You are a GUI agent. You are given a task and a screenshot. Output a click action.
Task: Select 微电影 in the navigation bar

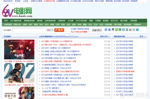[x=40, y=21]
